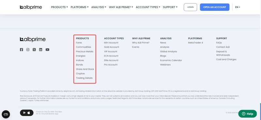Open the Mini Account link

111,43
